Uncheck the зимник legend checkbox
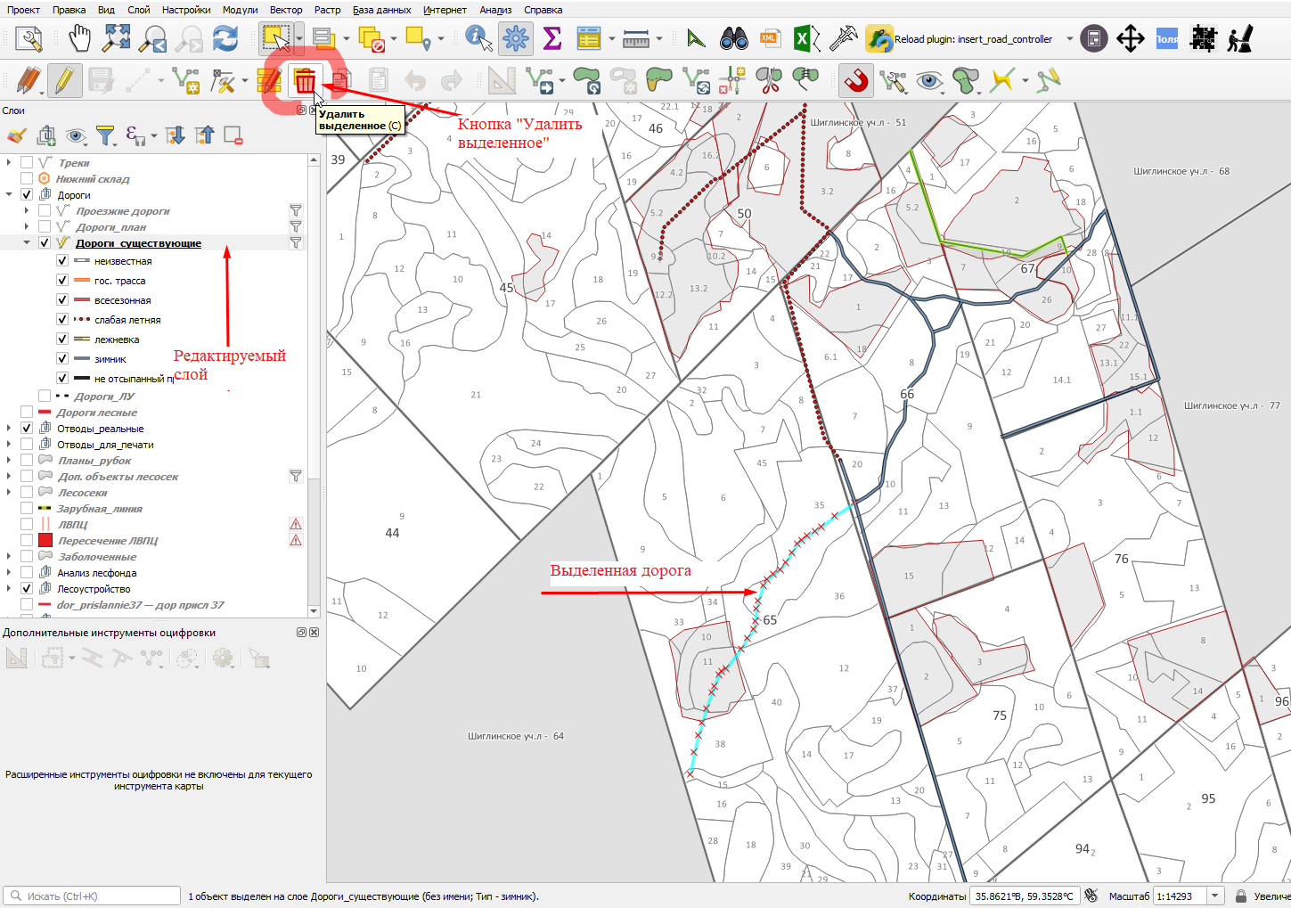The height and width of the screenshot is (908, 1291). click(62, 358)
